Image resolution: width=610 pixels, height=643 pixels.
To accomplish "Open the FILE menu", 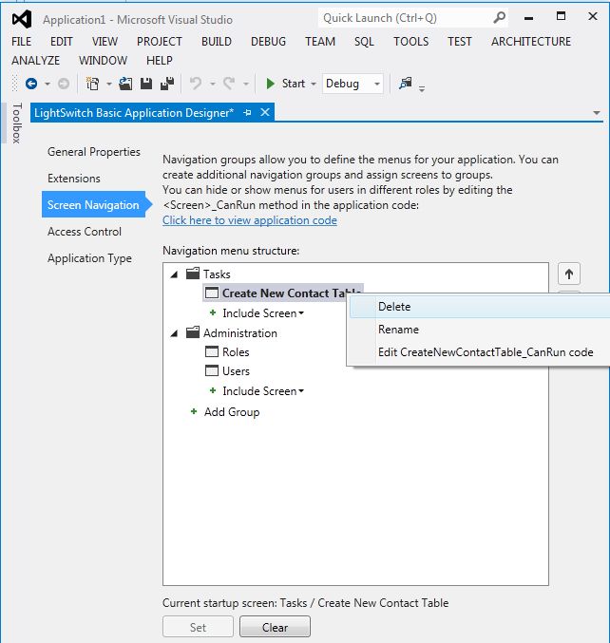I will [21, 42].
